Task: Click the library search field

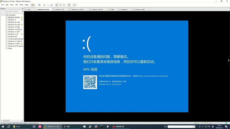Action: tap(11, 11)
